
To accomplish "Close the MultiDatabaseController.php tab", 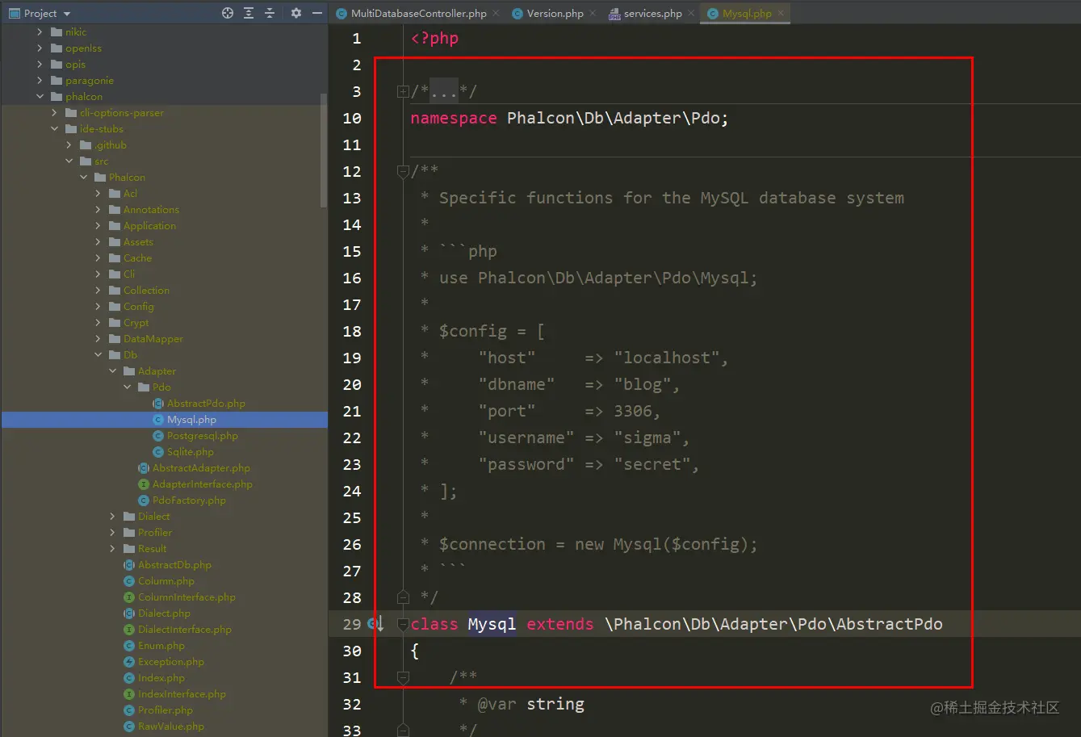I will point(496,14).
